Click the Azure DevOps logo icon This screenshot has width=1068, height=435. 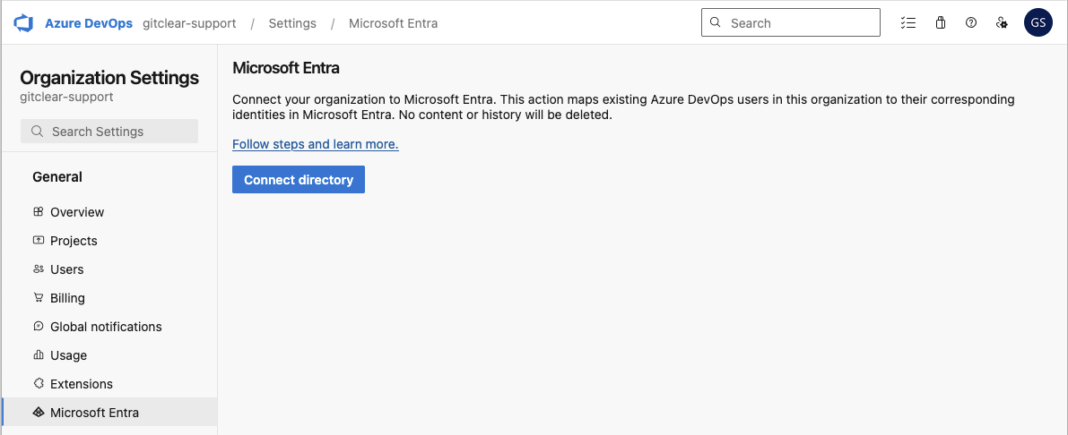tap(23, 23)
